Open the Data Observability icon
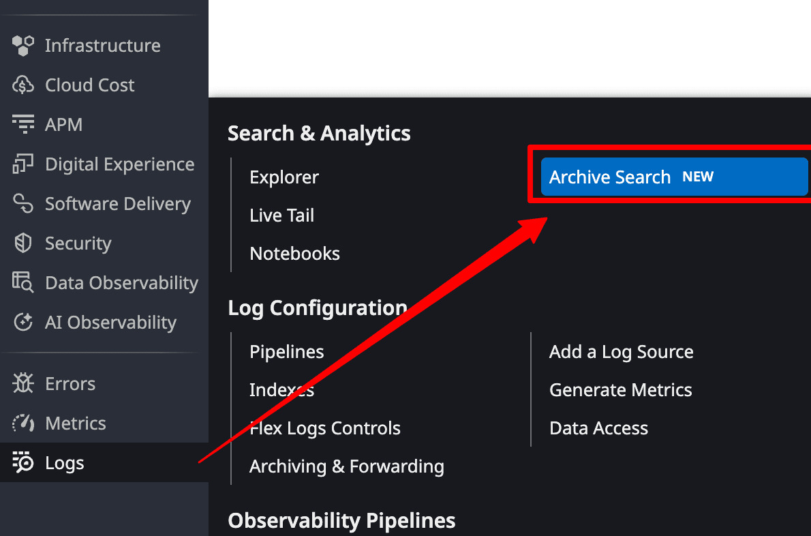The height and width of the screenshot is (536, 811). (x=22, y=282)
